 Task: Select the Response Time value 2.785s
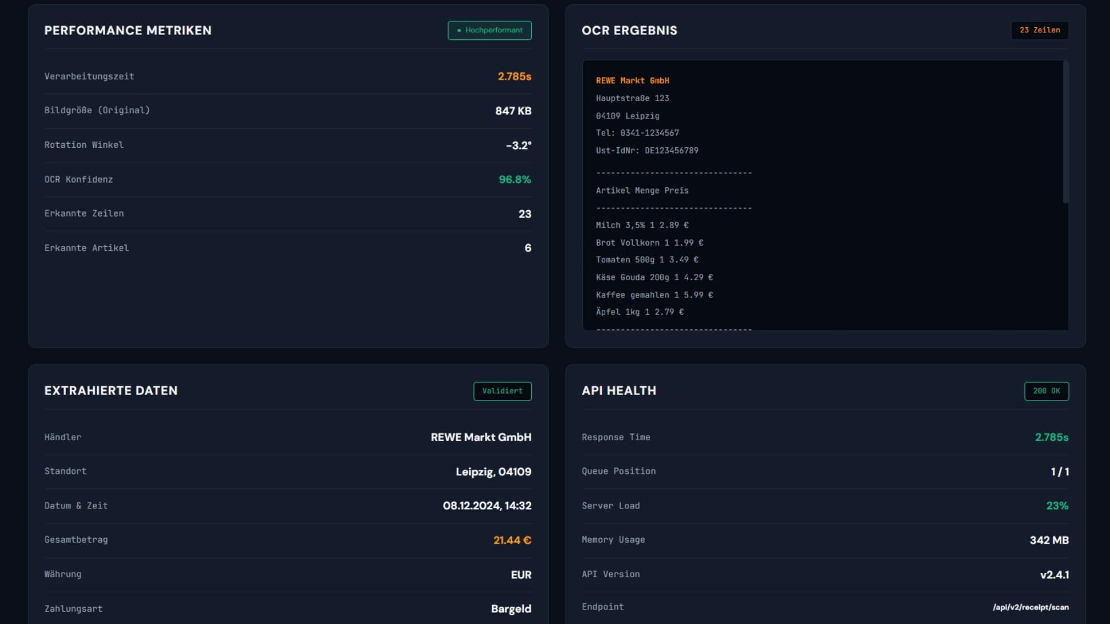[x=1052, y=437]
